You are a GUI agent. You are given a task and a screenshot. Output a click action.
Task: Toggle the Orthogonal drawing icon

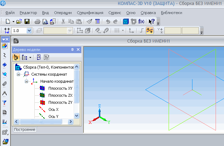[141, 31]
